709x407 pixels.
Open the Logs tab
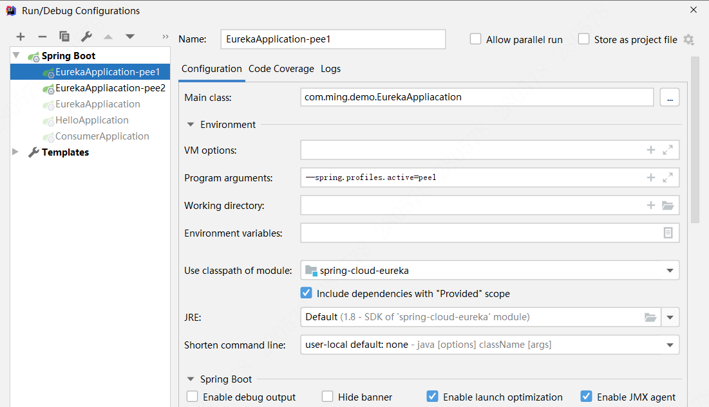pyautogui.click(x=330, y=69)
